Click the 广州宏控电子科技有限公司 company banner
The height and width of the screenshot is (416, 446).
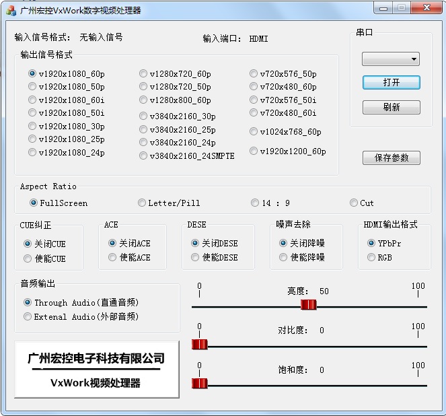click(x=97, y=369)
